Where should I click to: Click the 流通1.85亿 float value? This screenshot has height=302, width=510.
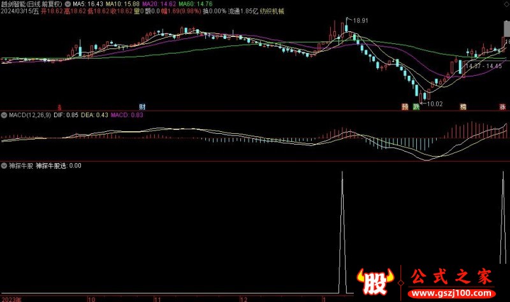243,11
